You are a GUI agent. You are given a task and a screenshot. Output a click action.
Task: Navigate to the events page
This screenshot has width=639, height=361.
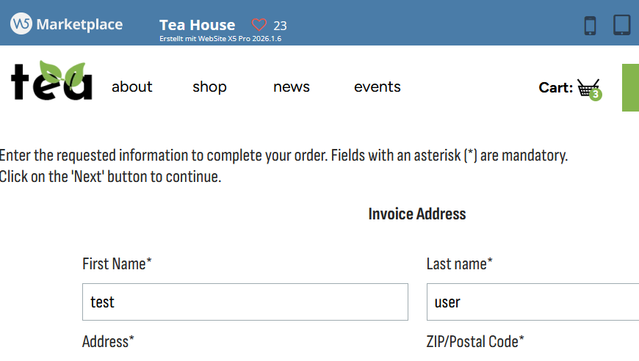(378, 87)
